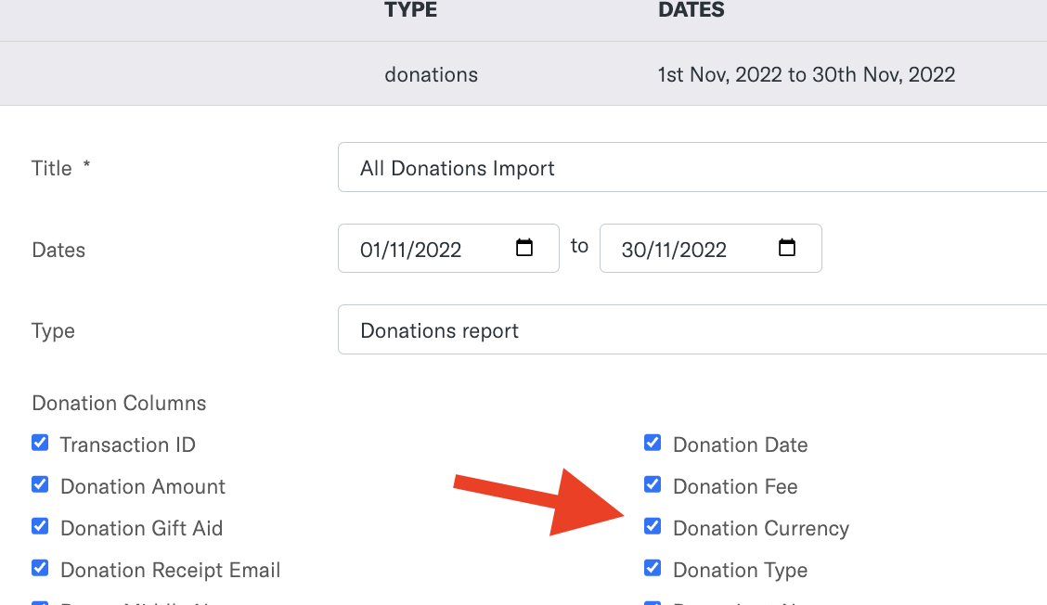Disable the Donation Currency checkbox

(x=653, y=526)
